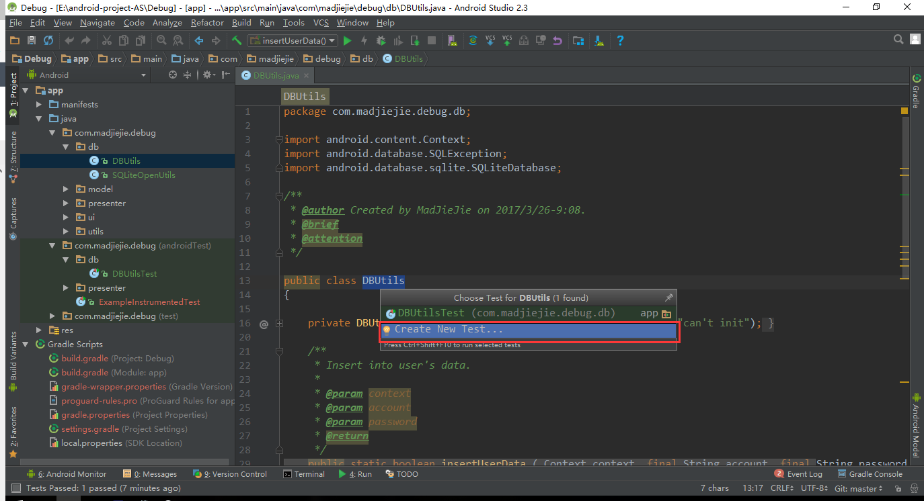
Task: Click the Redo toolbar icon
Action: [x=85, y=40]
